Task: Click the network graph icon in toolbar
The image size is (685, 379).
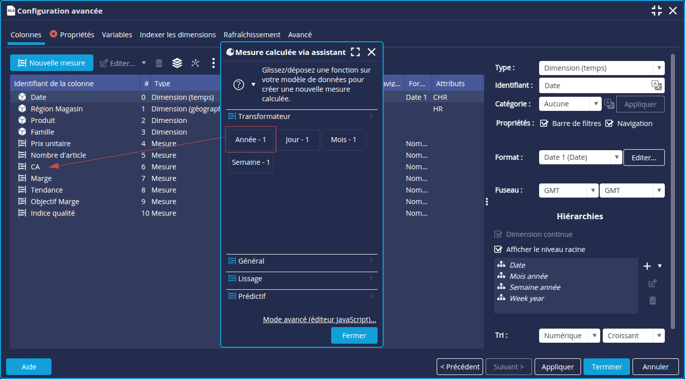Action: click(x=195, y=63)
